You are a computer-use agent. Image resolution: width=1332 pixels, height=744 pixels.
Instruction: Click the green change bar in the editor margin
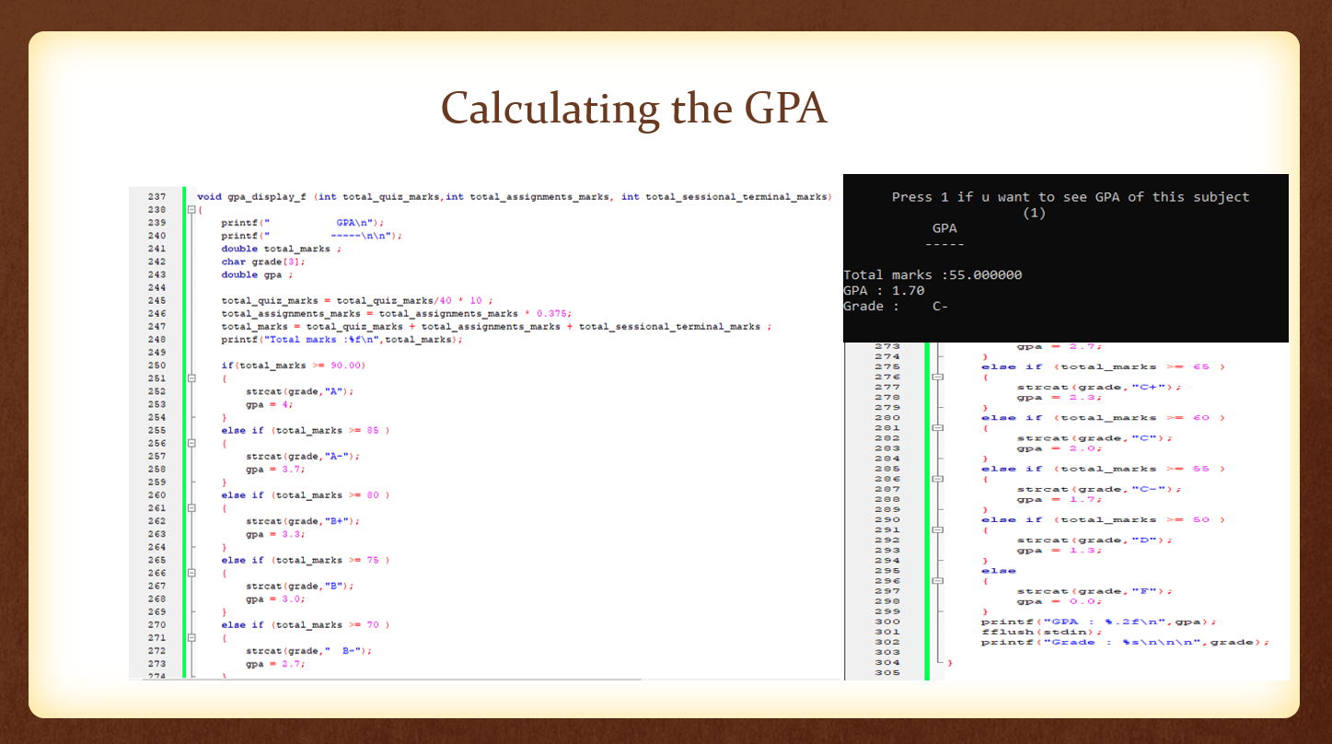coord(182,414)
